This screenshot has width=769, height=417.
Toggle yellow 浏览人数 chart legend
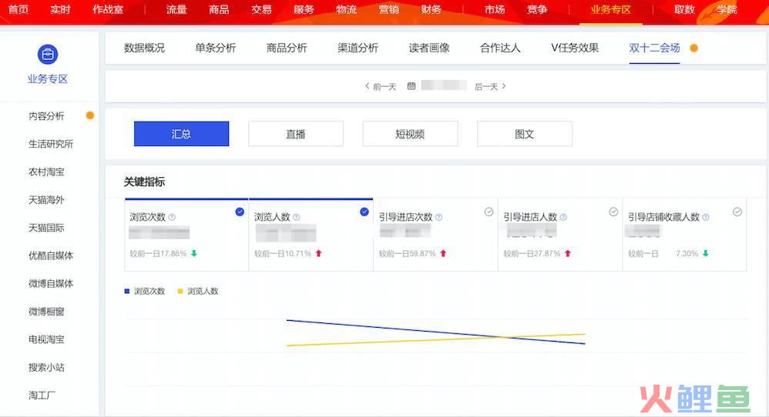[198, 292]
